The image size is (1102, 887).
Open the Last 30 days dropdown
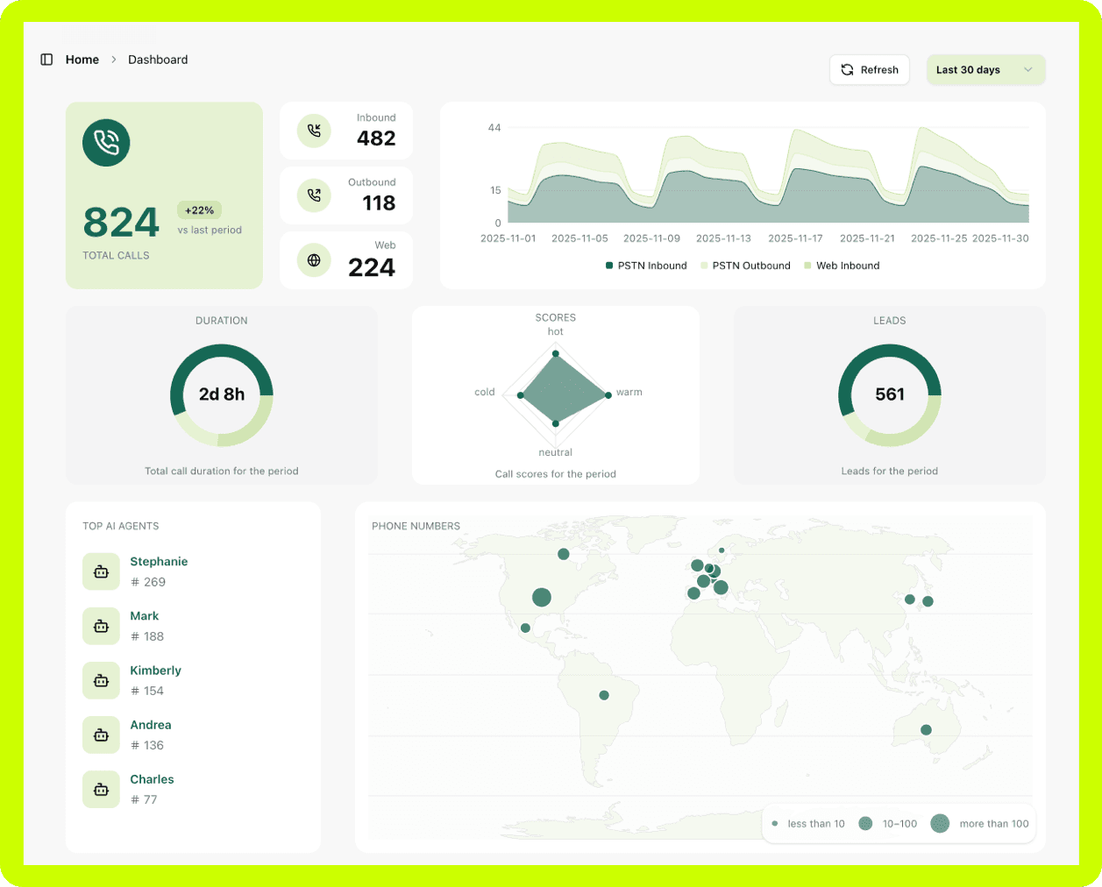[985, 70]
